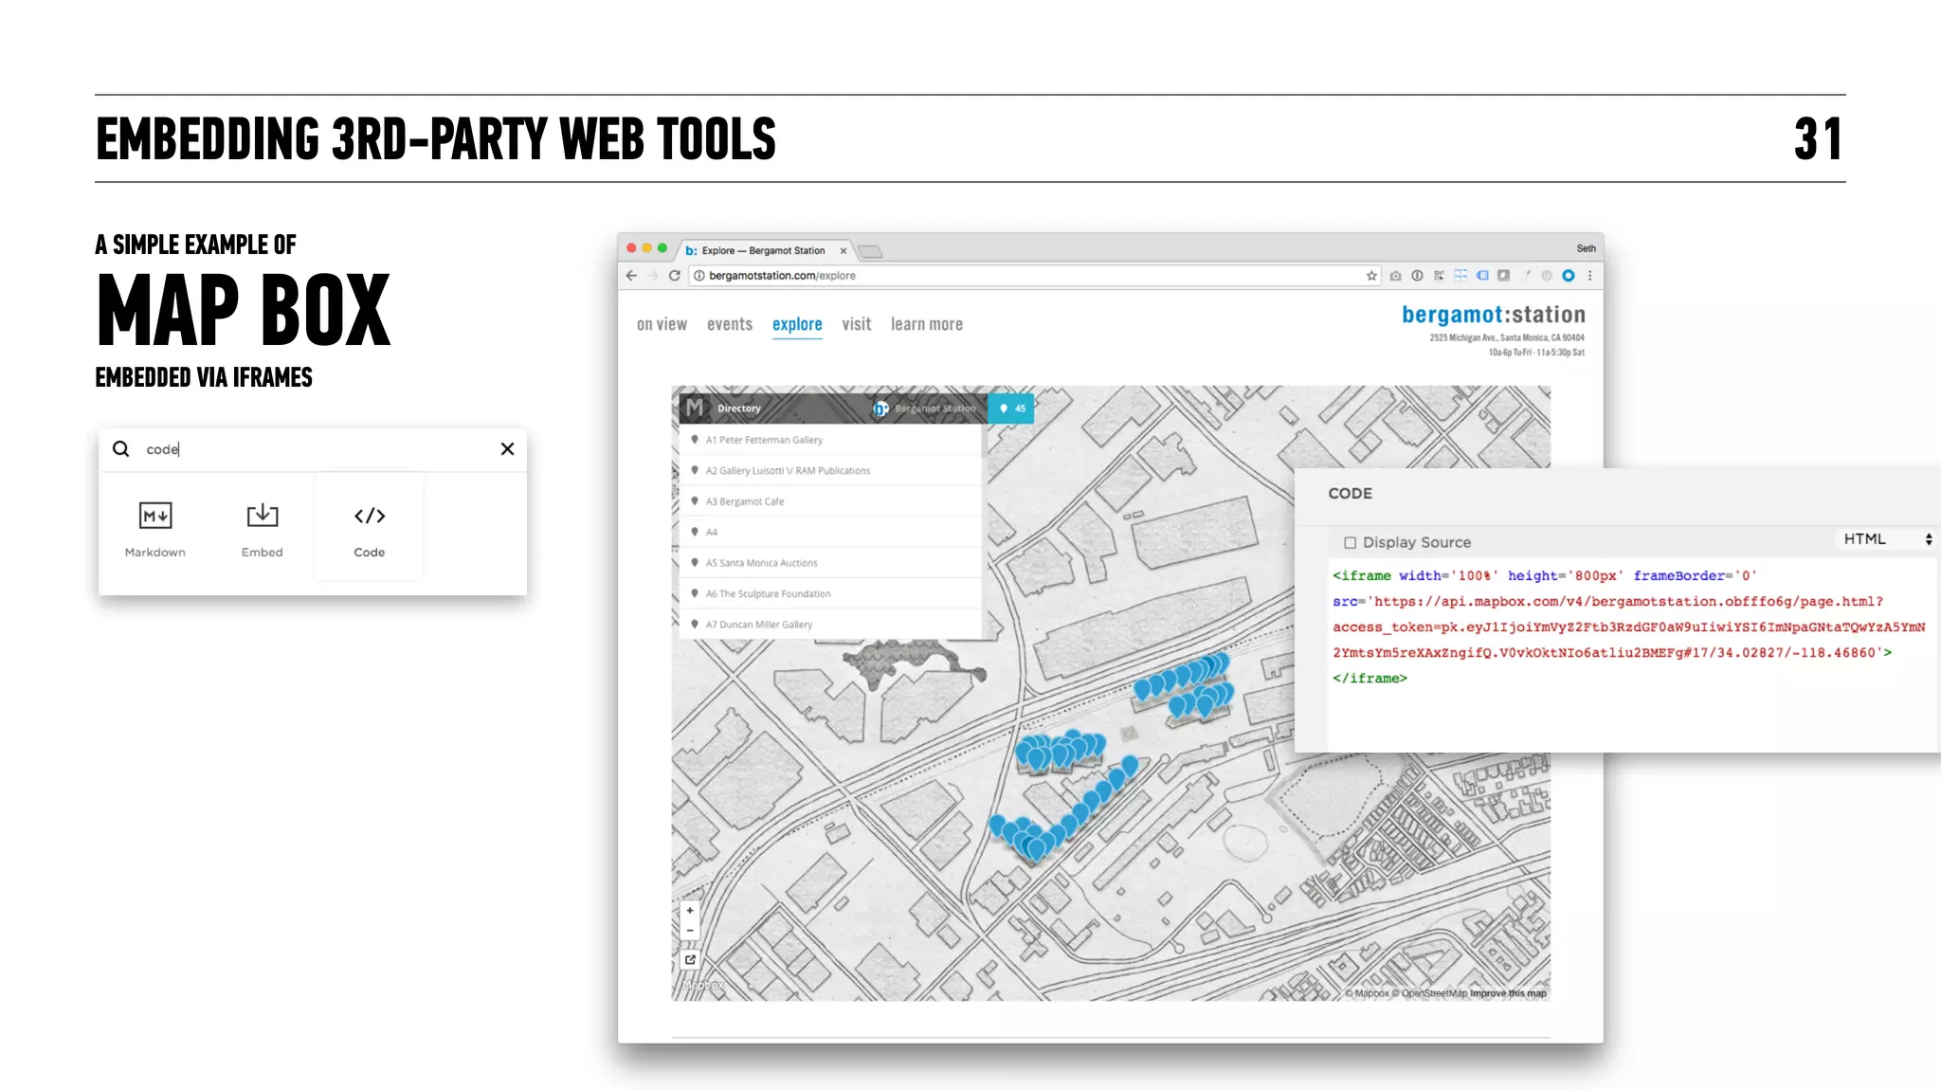The height and width of the screenshot is (1090, 1941).
Task: Click the 45 marker count badge
Action: click(x=1011, y=409)
